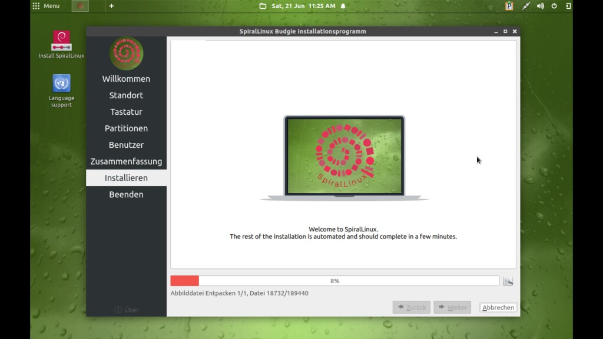This screenshot has width=603, height=339.
Task: Open the folder icon beside the date
Action: 263,6
